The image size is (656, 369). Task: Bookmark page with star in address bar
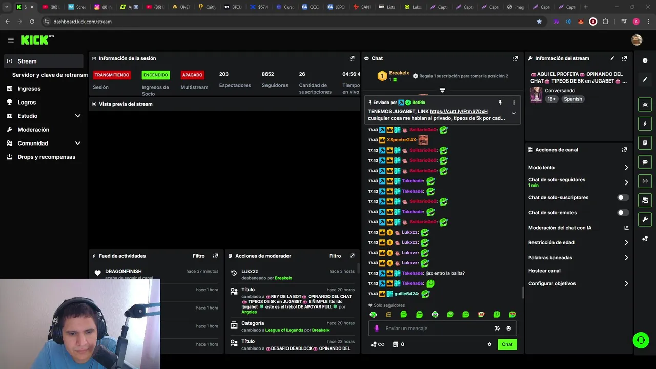pos(539,22)
